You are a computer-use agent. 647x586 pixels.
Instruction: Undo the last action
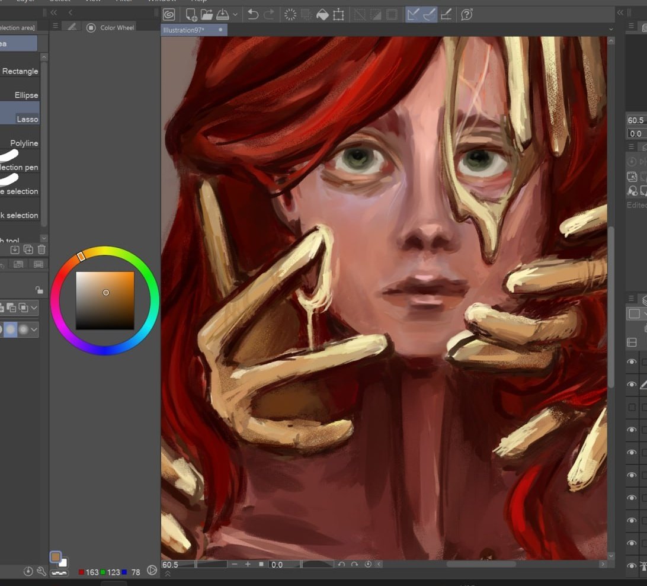pyautogui.click(x=252, y=15)
